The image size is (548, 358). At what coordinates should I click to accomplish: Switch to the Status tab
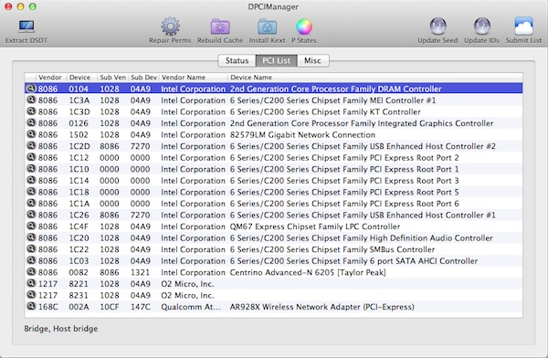[237, 60]
